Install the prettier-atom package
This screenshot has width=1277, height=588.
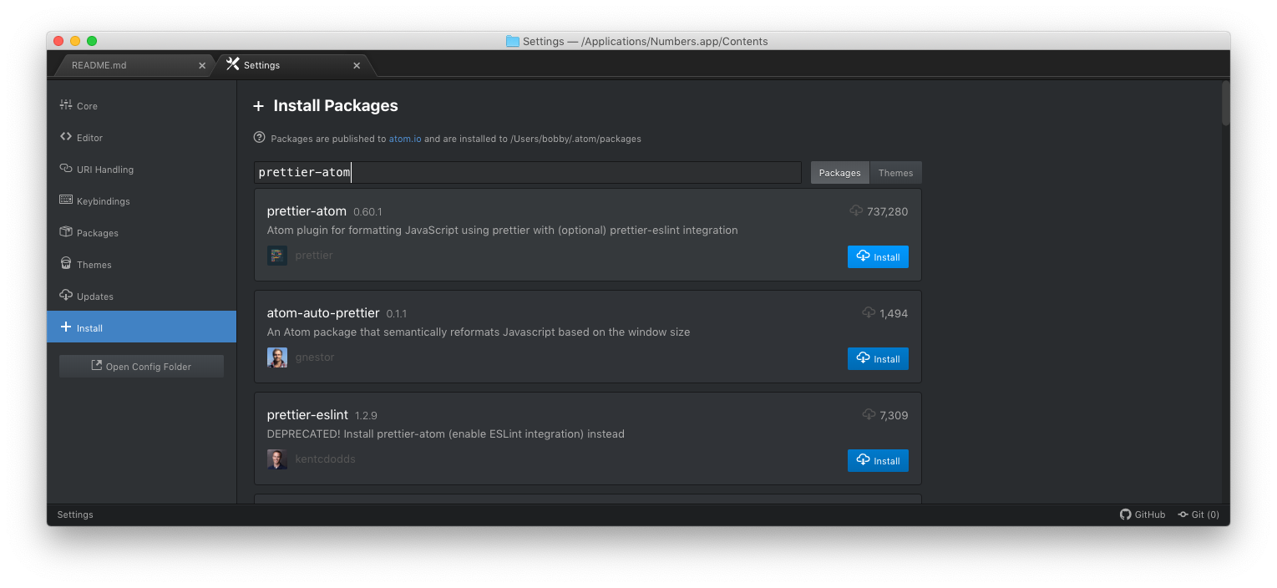(x=878, y=256)
